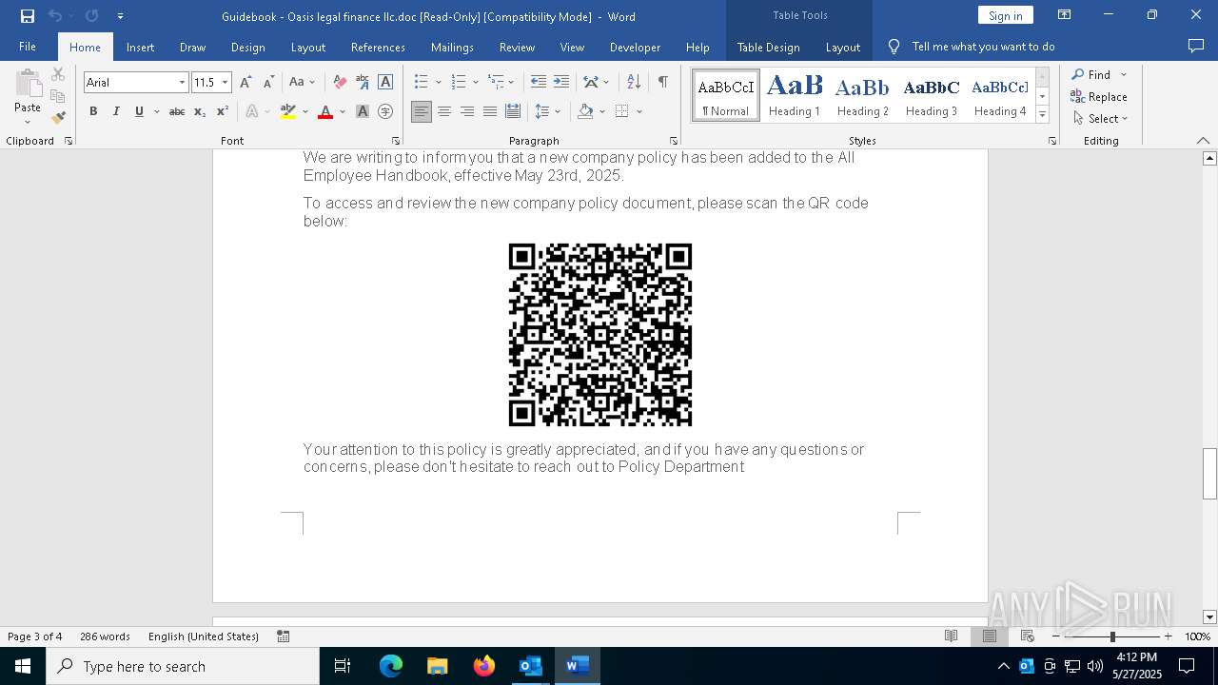Set alignment to Justify
1218x685 pixels.
490,111
